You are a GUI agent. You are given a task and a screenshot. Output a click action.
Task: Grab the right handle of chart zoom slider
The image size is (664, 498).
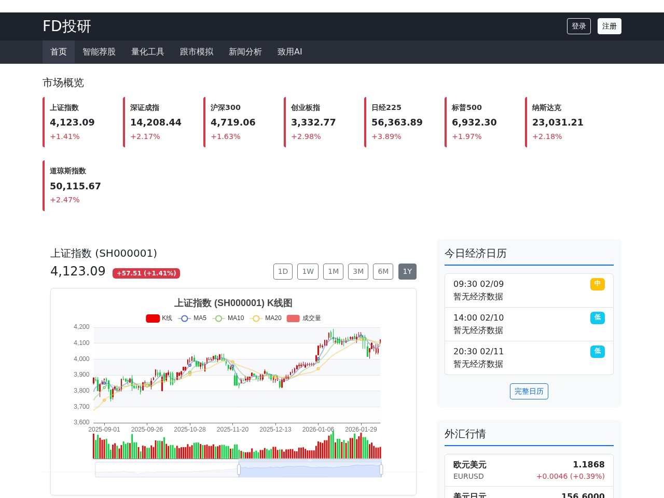381,469
